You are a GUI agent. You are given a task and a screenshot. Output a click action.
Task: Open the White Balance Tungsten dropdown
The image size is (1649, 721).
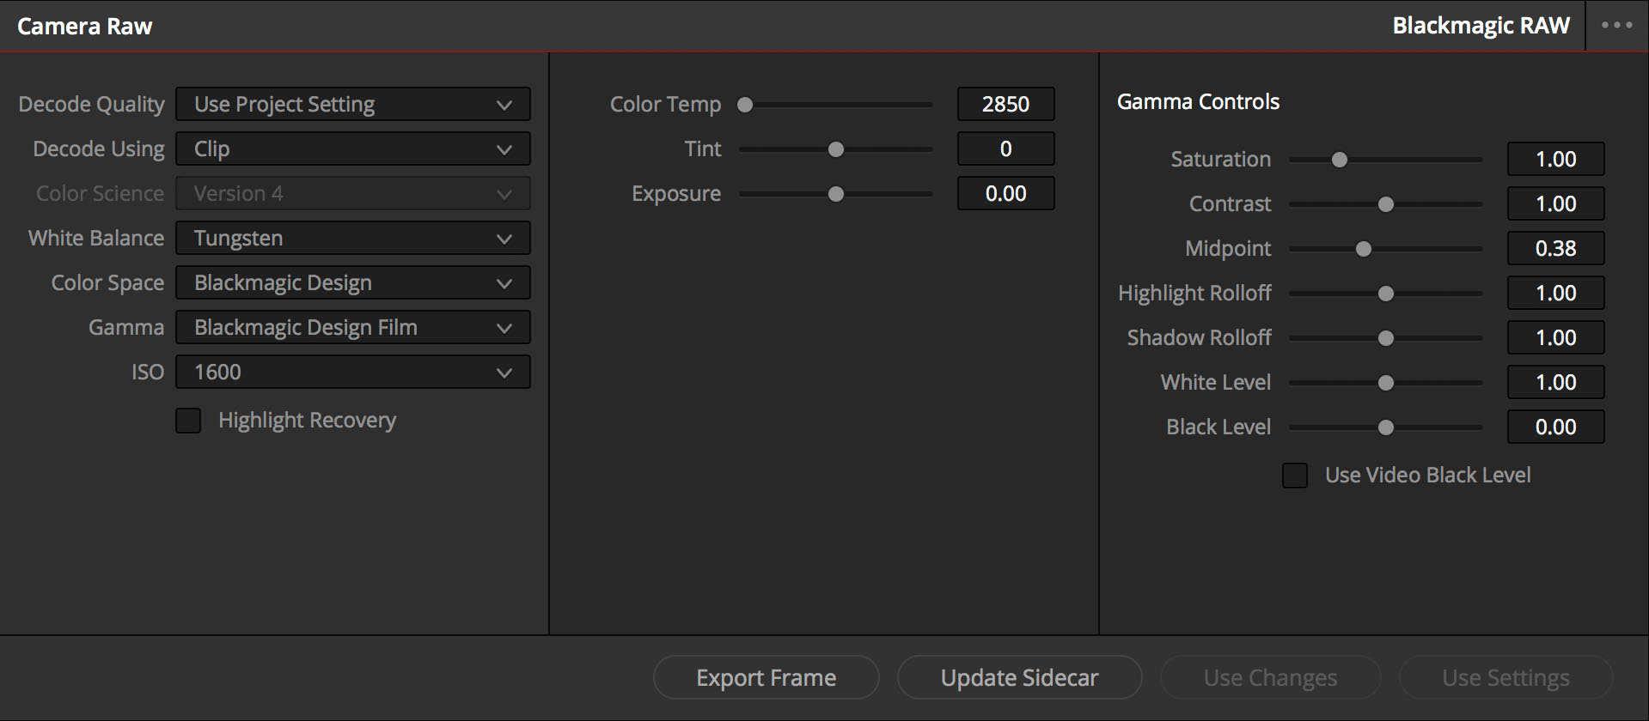coord(353,239)
